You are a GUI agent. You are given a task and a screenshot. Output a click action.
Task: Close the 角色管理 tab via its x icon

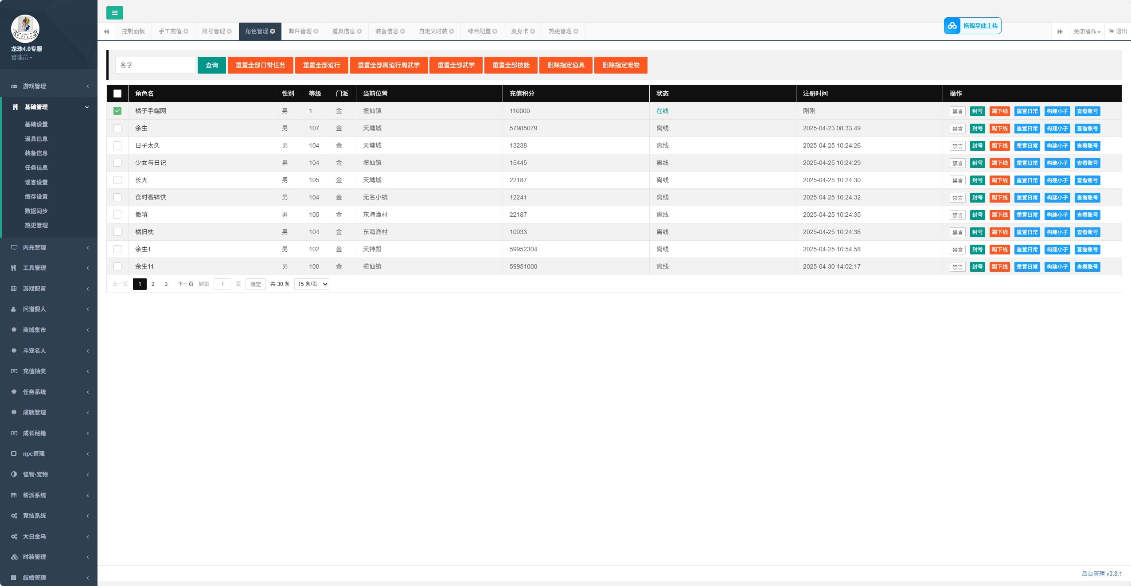click(273, 31)
